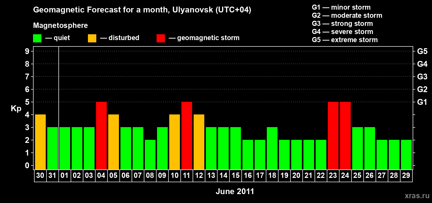Click the 'G2' right axis label
The height and width of the screenshot is (203, 432).
tap(422, 89)
